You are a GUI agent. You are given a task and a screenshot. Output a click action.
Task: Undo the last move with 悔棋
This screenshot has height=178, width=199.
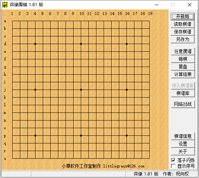(183, 59)
